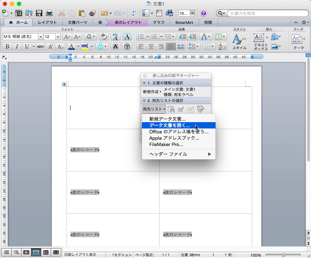Toggle Center text alignment
Image resolution: width=311 pixels, height=258 pixels.
tap(151, 47)
